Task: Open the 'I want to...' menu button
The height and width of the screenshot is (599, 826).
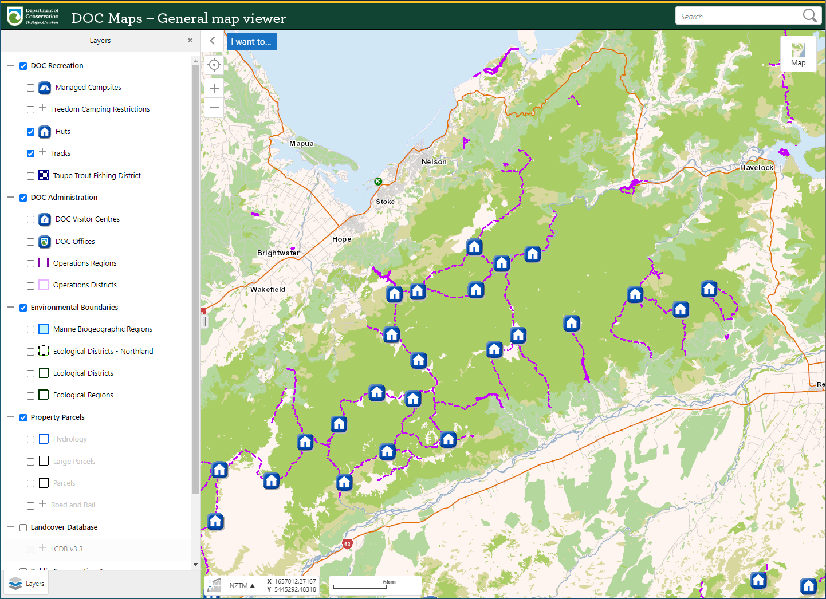Action: (251, 42)
